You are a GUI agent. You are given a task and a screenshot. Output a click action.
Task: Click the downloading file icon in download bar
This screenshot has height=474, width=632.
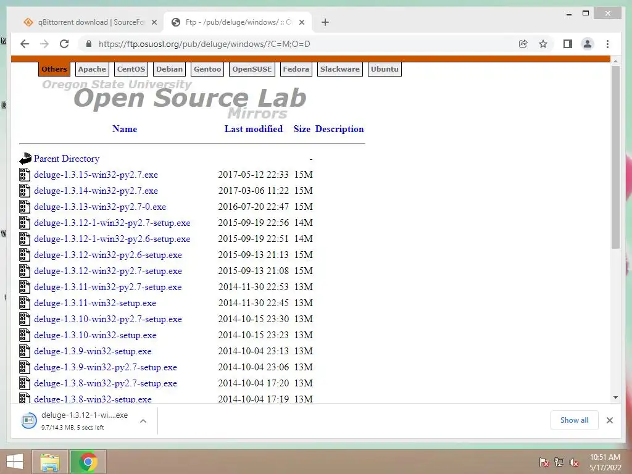28,421
